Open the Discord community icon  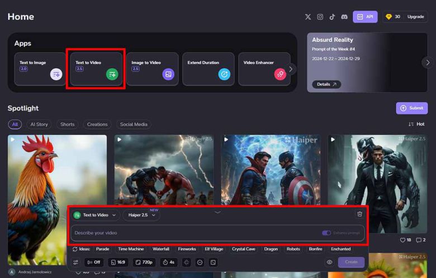[344, 17]
